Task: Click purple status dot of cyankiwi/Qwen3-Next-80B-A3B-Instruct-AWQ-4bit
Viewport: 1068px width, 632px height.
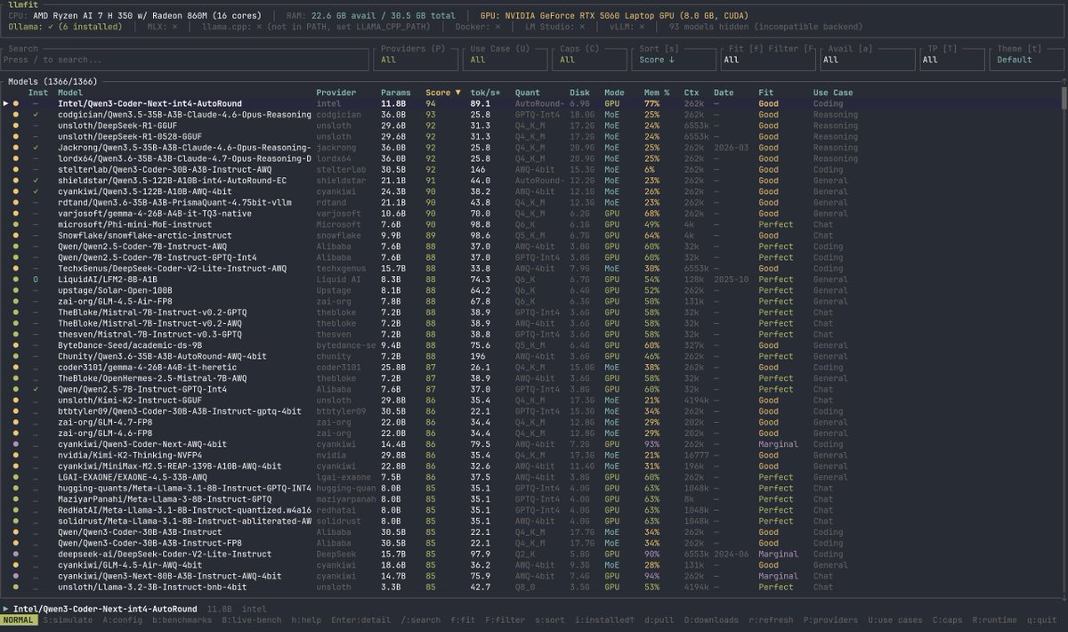Action: point(15,576)
